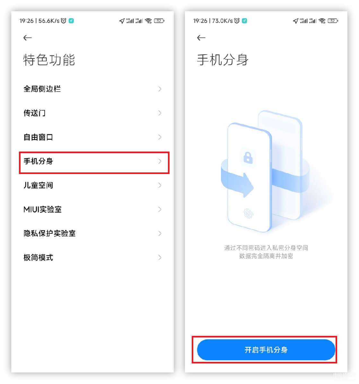
Task: Tap the 通过不同密码进入私密分身空间 description text
Action: click(x=266, y=248)
